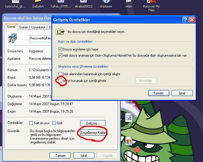Toggle the 'Hızlı dosya araması' indexing checkbox

tap(60, 55)
